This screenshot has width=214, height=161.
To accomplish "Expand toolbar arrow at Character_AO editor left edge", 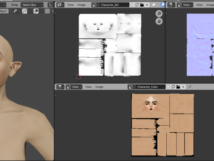I will coord(55,13).
